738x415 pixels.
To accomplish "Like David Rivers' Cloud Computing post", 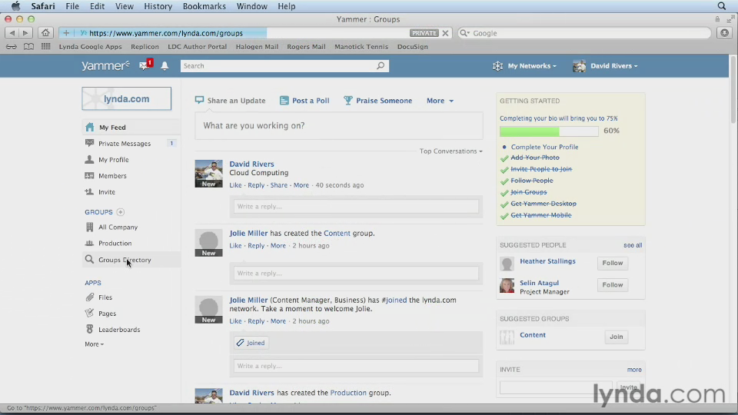I will click(x=235, y=185).
